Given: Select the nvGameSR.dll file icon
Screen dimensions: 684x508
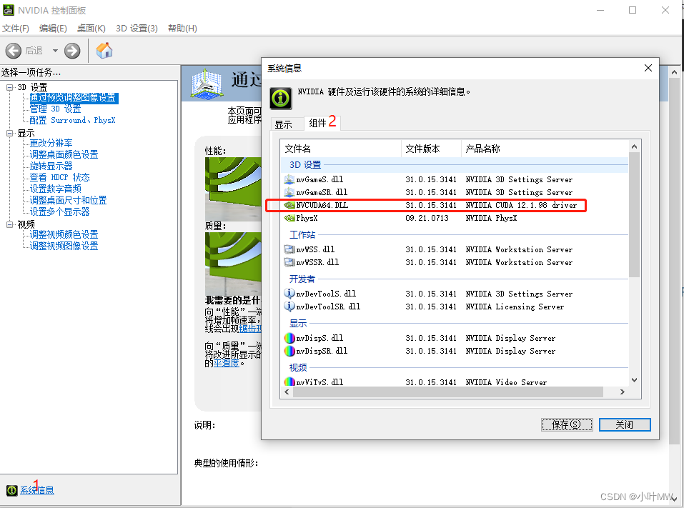Looking at the screenshot, I should (289, 192).
